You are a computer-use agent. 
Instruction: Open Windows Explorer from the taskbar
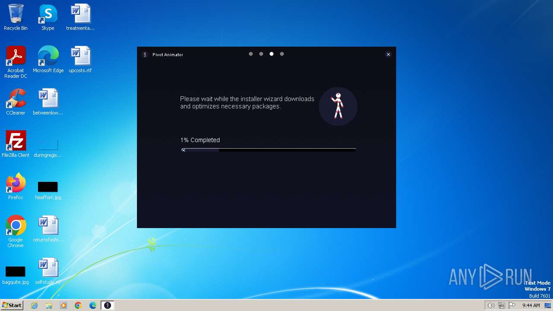(49, 305)
